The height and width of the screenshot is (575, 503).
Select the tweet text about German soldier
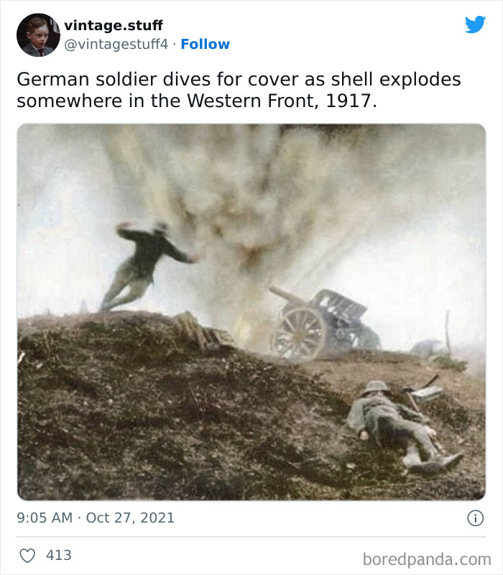(x=239, y=90)
